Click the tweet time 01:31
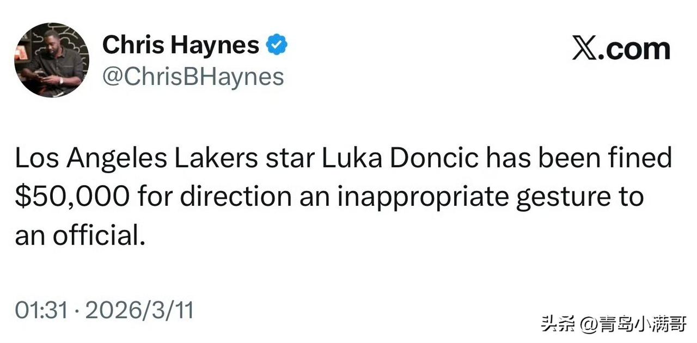This screenshot has width=697, height=343. (41, 310)
